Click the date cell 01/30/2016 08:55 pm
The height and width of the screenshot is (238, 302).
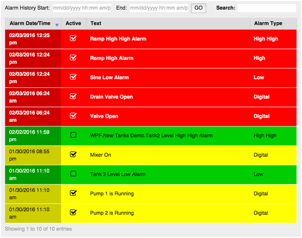click(x=33, y=155)
